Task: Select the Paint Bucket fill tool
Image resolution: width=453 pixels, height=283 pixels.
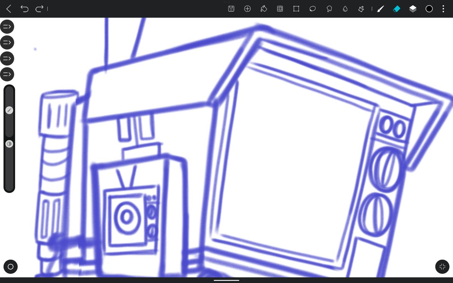Action: (263, 8)
